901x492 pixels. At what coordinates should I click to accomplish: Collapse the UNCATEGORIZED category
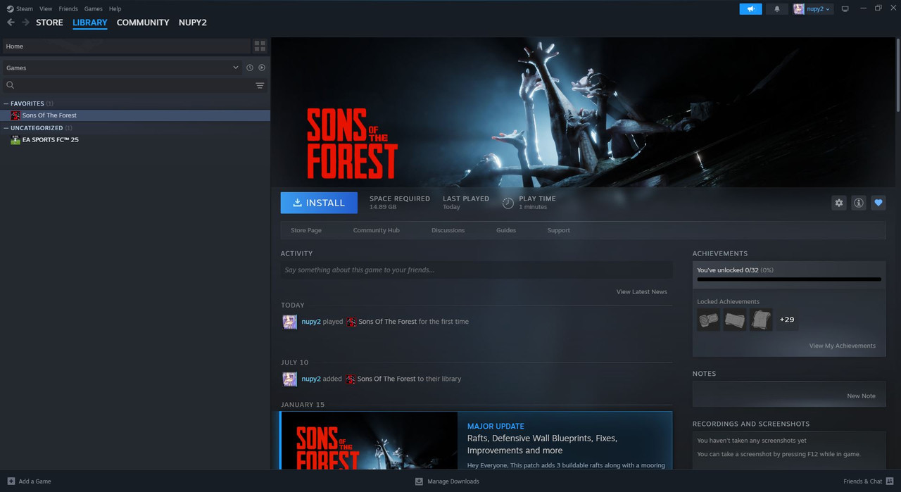click(x=6, y=128)
